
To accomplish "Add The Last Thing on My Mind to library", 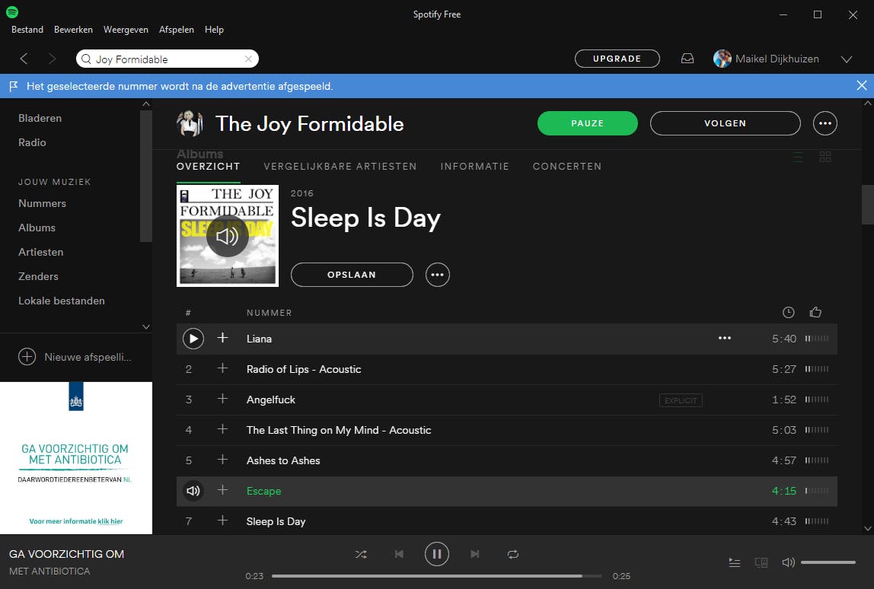I will [x=222, y=429].
